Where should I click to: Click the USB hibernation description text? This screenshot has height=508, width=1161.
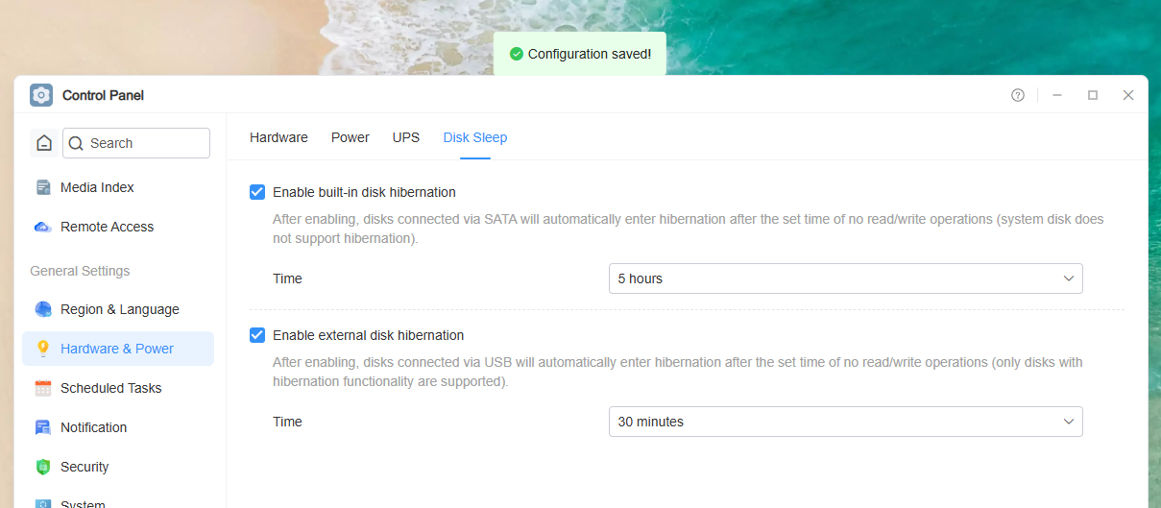(678, 372)
